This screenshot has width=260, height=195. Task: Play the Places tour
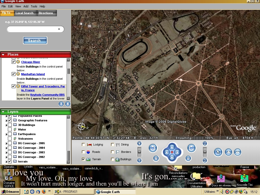coord(61,104)
